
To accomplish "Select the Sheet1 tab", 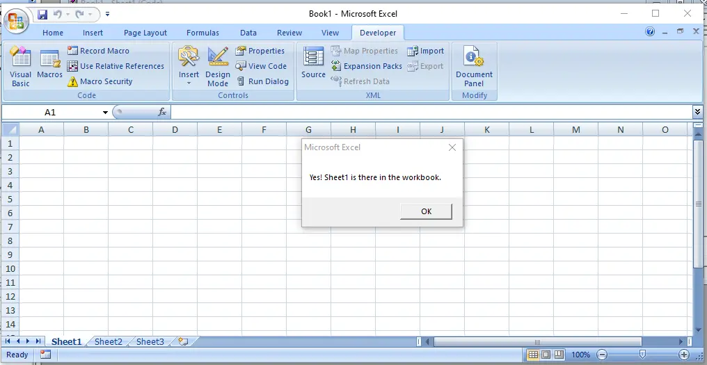I will [66, 341].
